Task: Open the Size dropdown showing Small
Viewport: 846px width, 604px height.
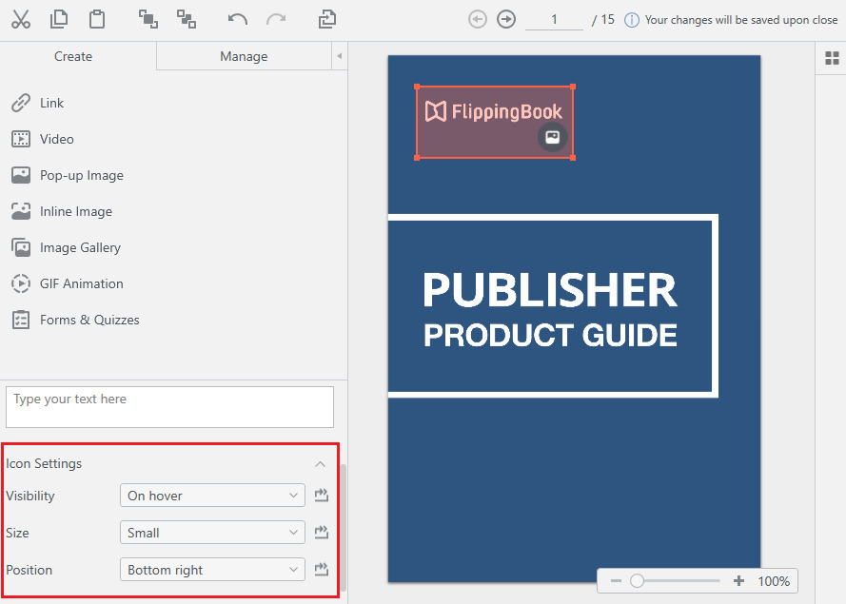Action: pyautogui.click(x=212, y=533)
